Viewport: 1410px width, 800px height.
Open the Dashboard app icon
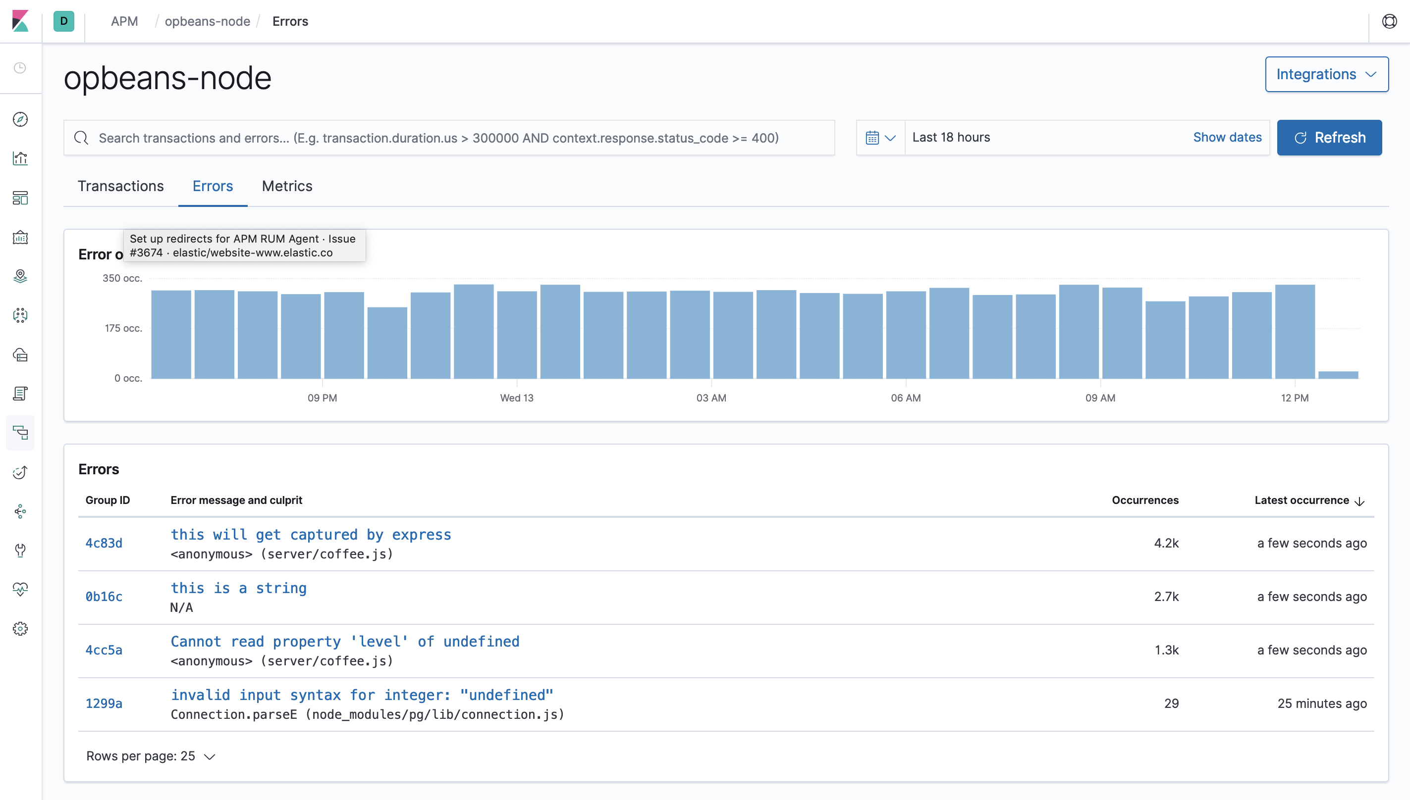point(20,198)
